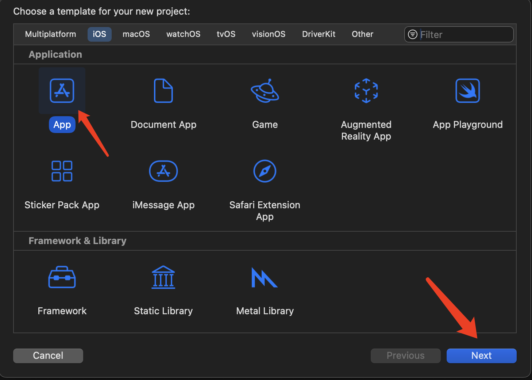Click the Sticker Pack App label

coord(62,205)
